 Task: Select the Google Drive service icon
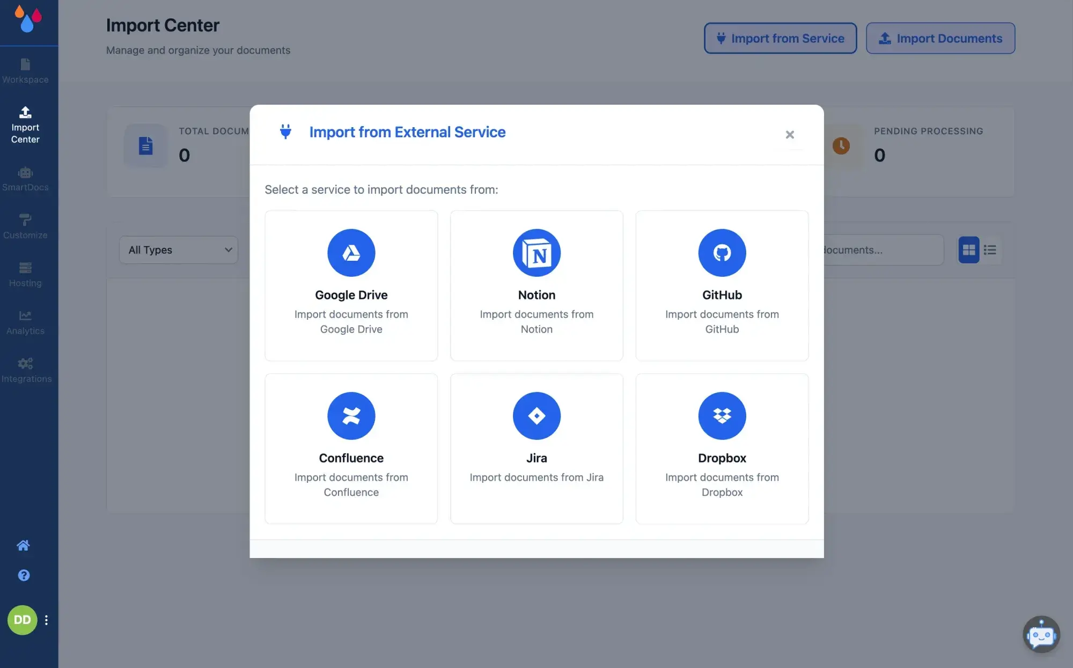click(351, 253)
